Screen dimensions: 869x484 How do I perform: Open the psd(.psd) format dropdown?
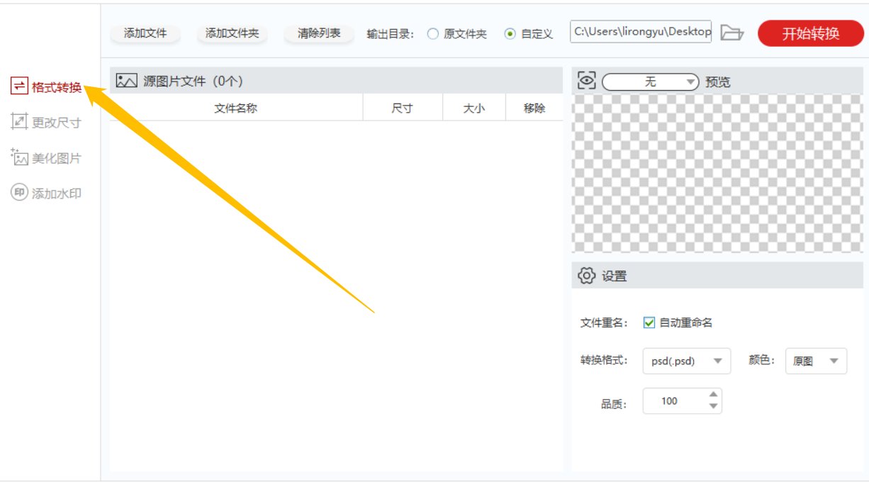pyautogui.click(x=685, y=361)
